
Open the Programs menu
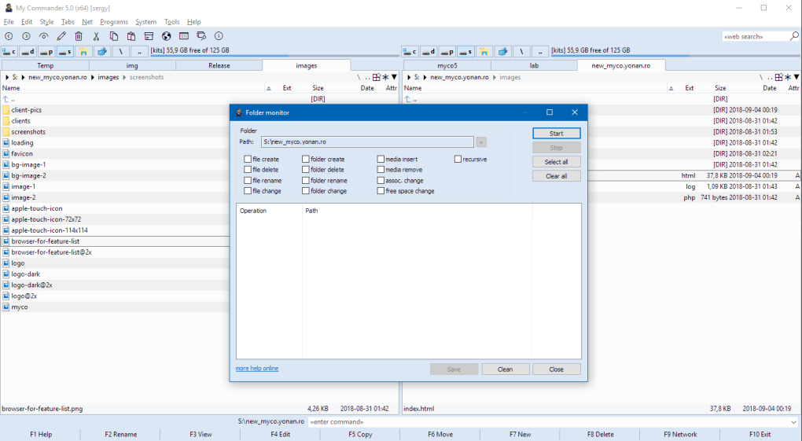pos(114,22)
